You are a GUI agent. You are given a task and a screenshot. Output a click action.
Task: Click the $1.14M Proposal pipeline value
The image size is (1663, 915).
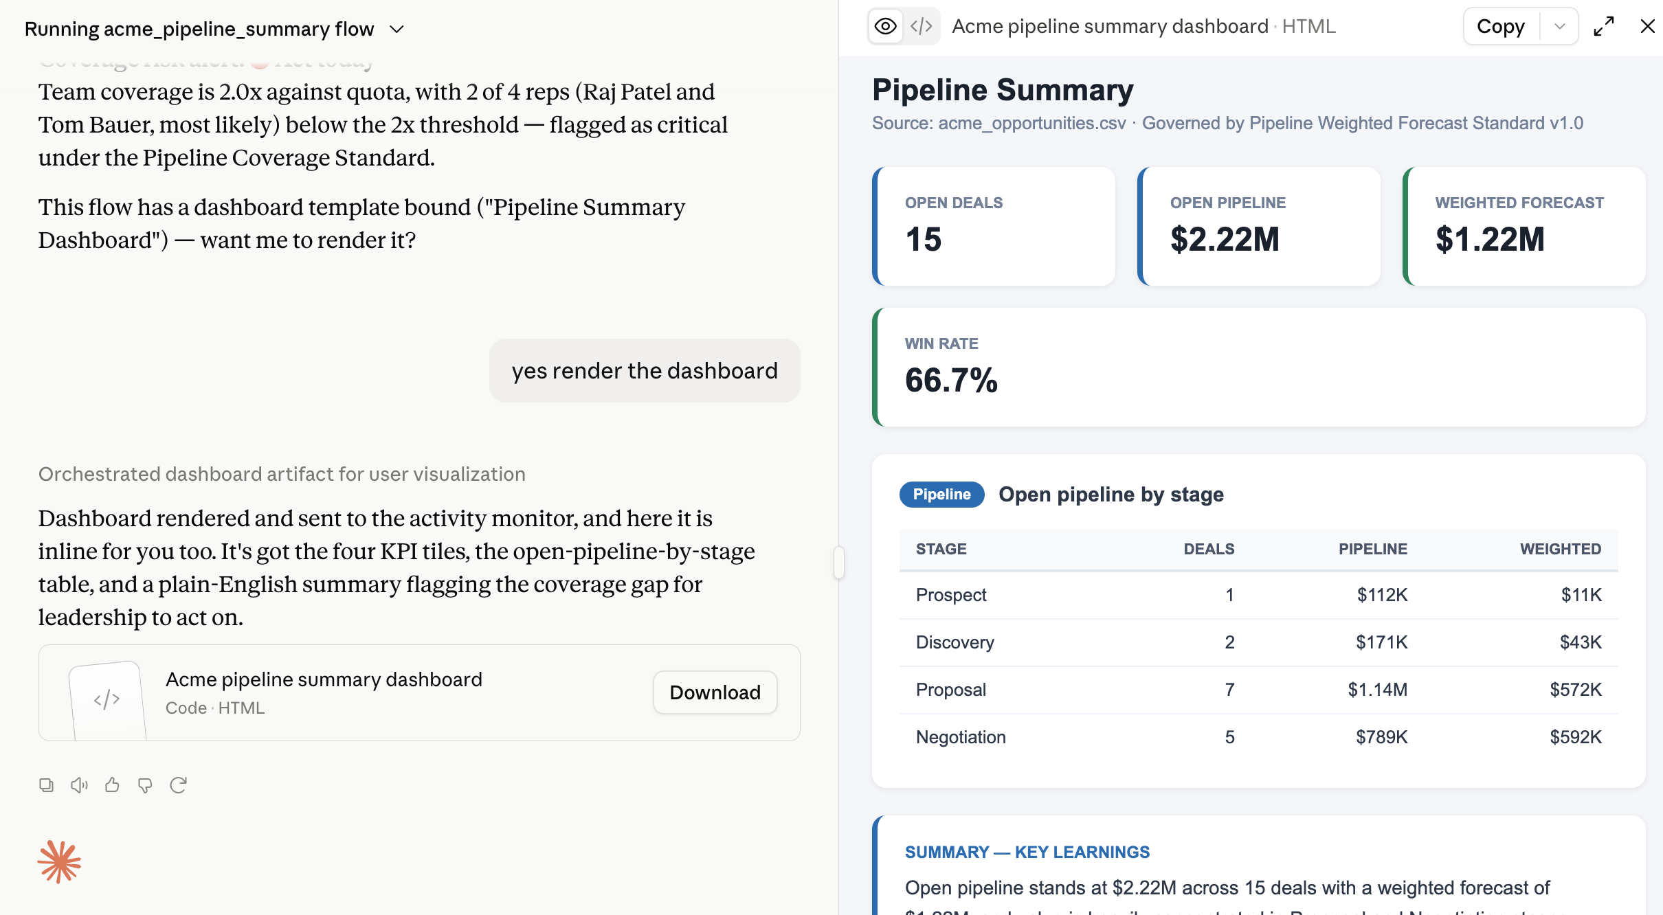click(1378, 690)
